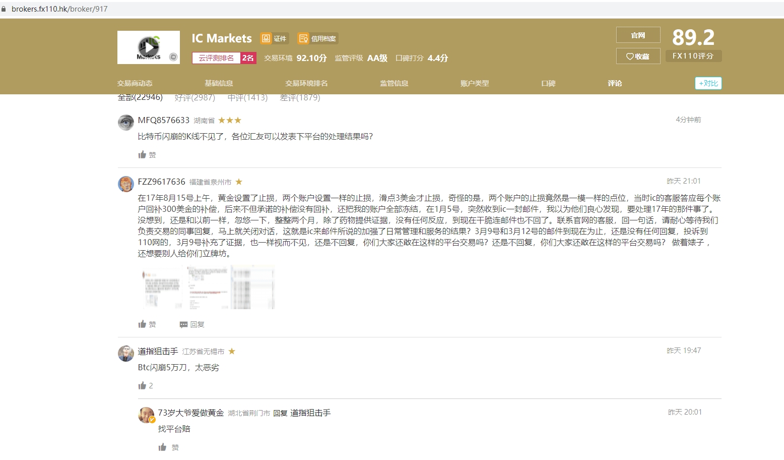The image size is (784, 460).
Task: Click the 云评测排名 2名 ranking badge
Action: pos(224,58)
